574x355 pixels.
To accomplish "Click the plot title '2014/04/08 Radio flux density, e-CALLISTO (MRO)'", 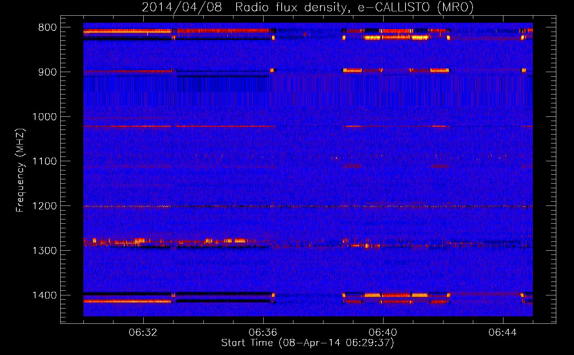I will pyautogui.click(x=308, y=7).
